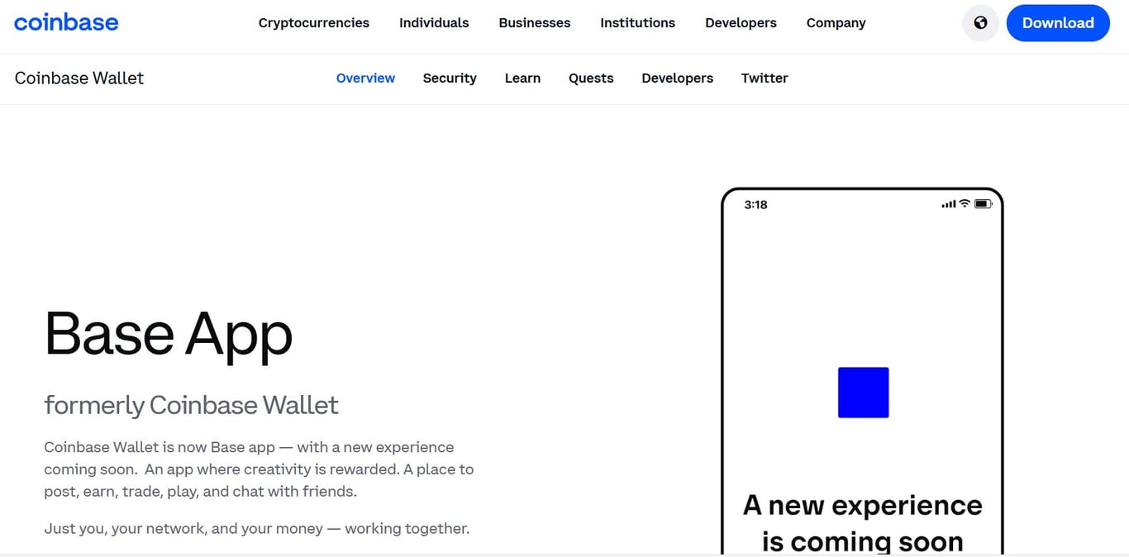Click the cellular signal icon in phone mockup
This screenshot has height=557, width=1129.
tap(949, 202)
